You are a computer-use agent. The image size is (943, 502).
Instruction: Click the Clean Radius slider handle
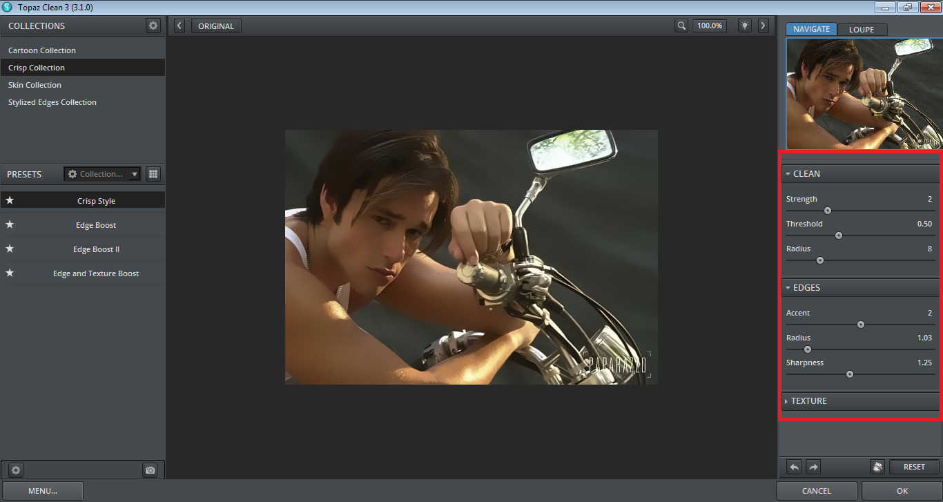(820, 260)
